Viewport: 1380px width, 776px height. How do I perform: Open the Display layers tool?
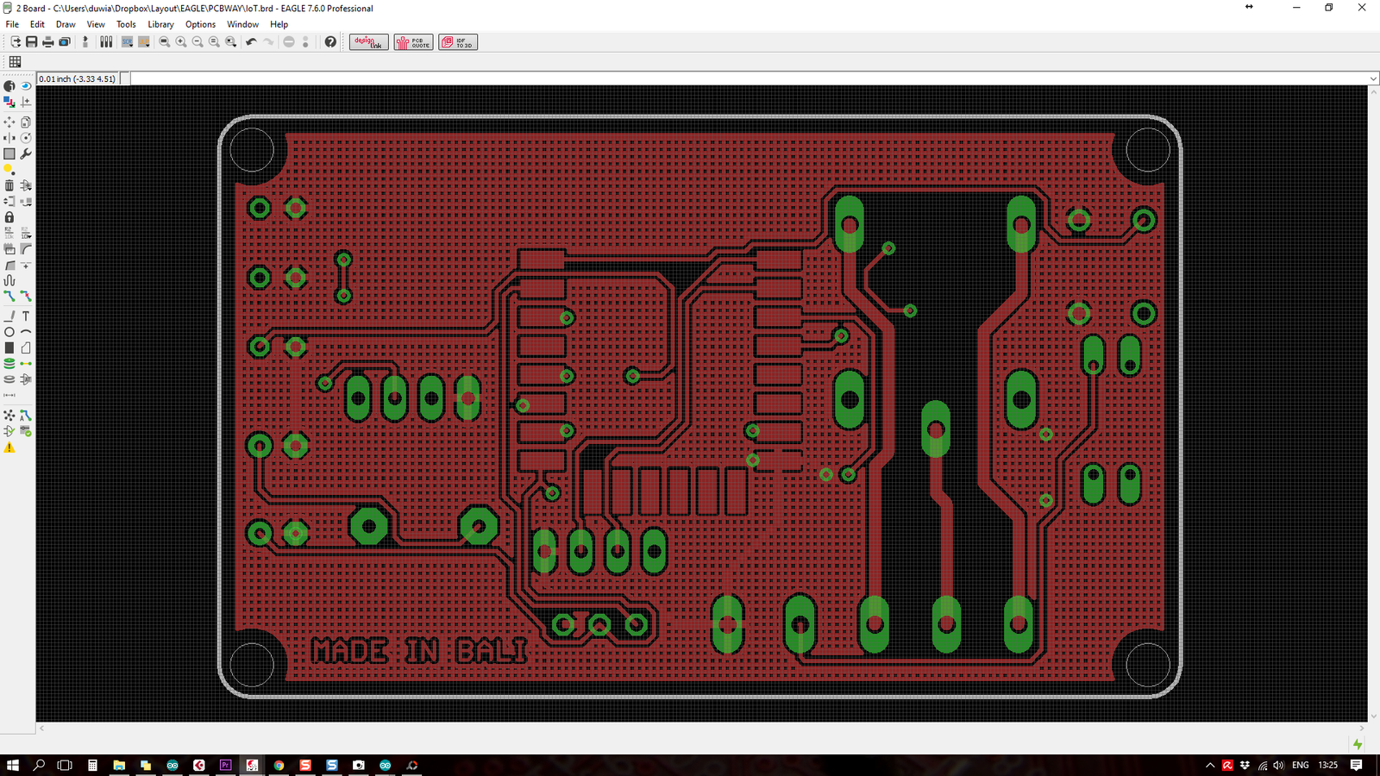point(9,102)
